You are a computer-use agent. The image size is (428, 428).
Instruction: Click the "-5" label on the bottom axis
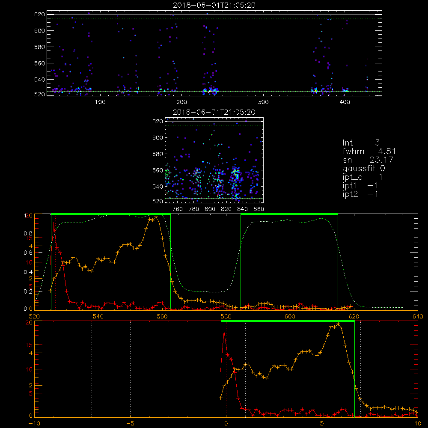point(130,423)
